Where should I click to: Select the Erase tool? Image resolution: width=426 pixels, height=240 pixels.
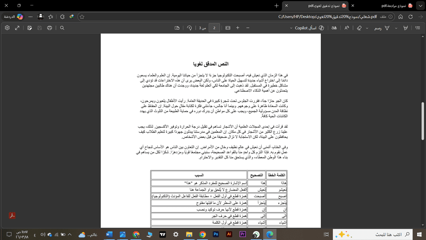click(359, 28)
